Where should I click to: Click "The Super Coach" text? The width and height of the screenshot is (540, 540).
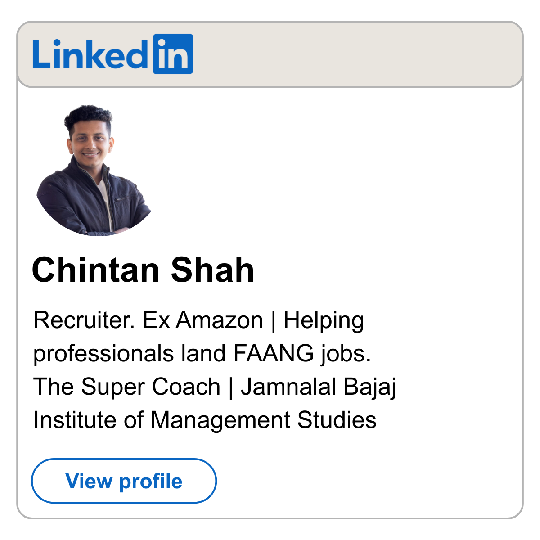(127, 387)
